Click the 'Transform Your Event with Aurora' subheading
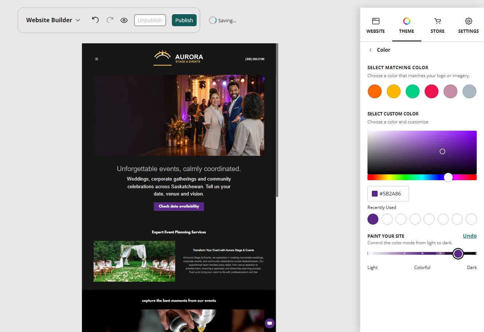Viewport: 484px width, 332px height. click(224, 250)
